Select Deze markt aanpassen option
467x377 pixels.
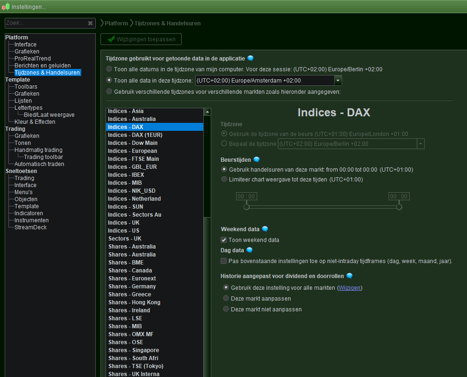pos(226,299)
